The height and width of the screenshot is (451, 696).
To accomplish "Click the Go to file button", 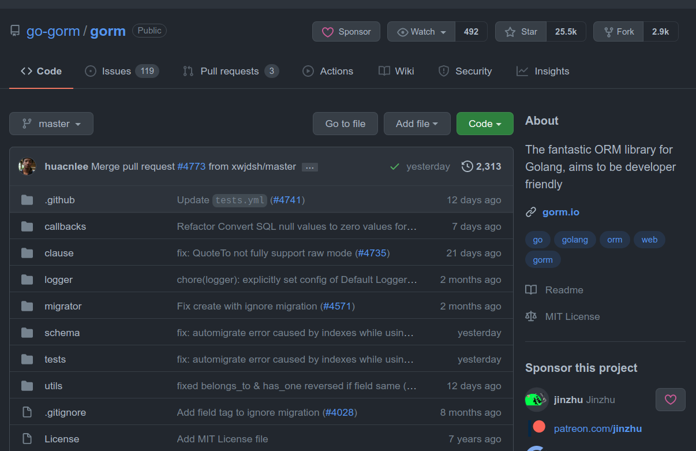I will (x=346, y=124).
